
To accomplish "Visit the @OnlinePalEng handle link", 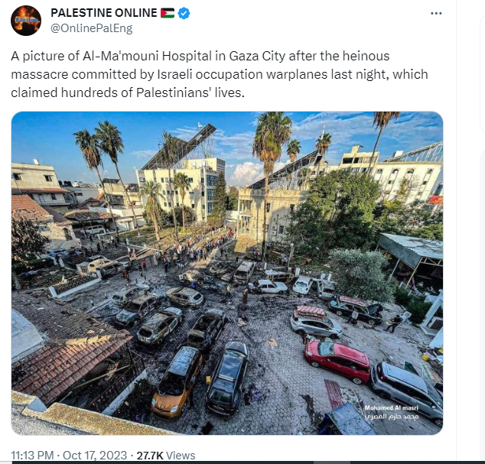I will pyautogui.click(x=91, y=28).
